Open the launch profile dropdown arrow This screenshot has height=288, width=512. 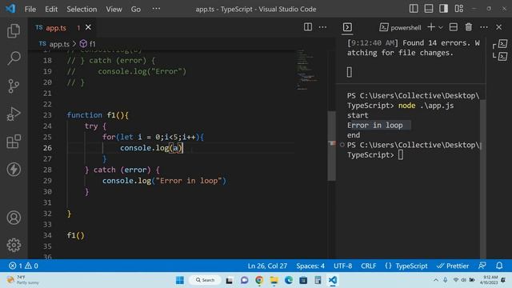pos(441,27)
